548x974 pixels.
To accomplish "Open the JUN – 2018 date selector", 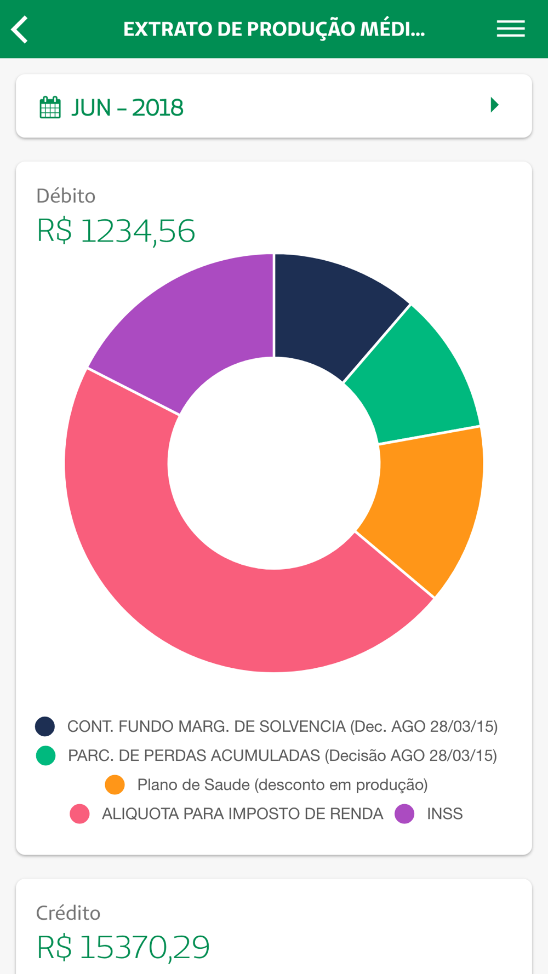I will 127,108.
